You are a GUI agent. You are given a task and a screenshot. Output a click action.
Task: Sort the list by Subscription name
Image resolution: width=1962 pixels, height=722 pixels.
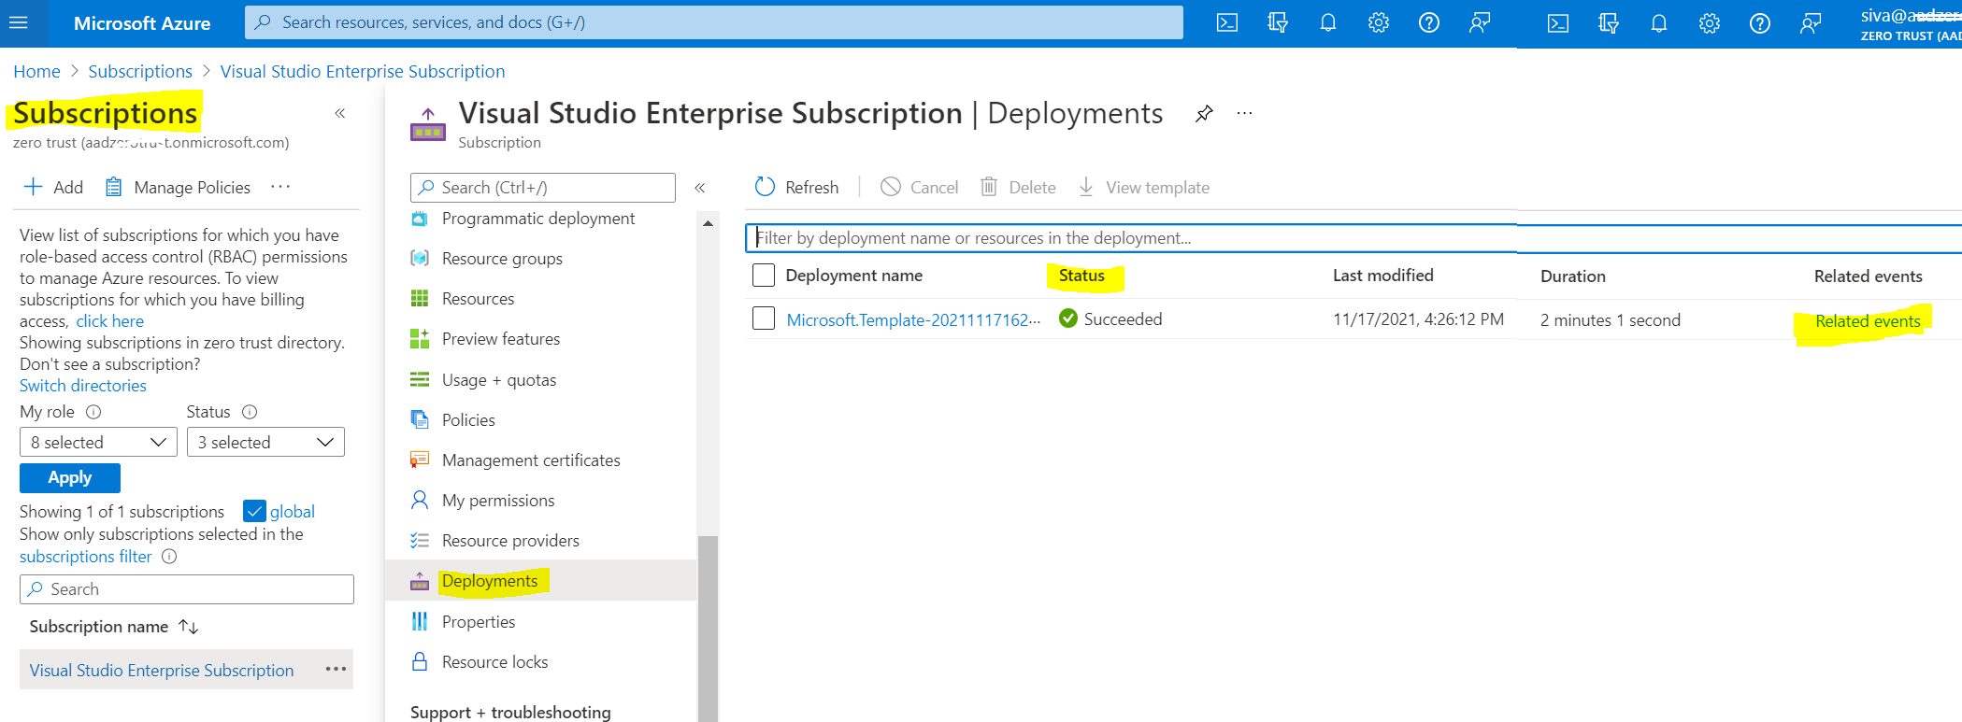114,627
